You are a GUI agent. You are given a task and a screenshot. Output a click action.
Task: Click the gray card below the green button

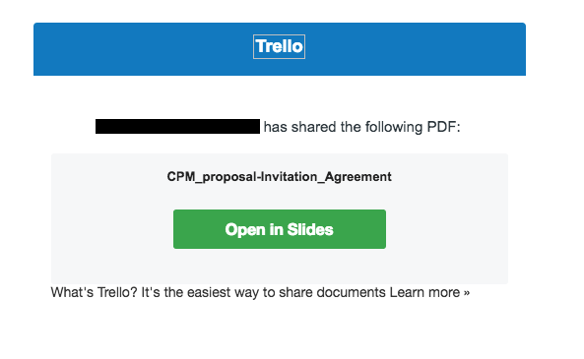[280, 267]
